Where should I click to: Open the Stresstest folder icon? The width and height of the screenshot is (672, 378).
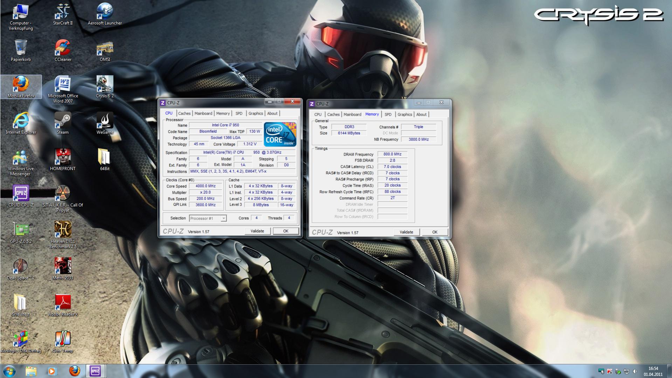click(21, 305)
